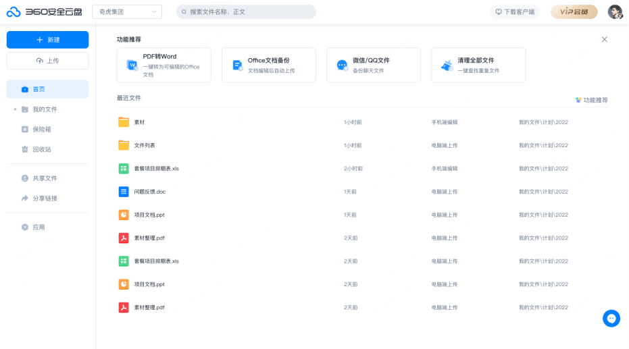Click the 功能推荐 link beside 最近文件
The image size is (629, 349).
click(x=592, y=100)
